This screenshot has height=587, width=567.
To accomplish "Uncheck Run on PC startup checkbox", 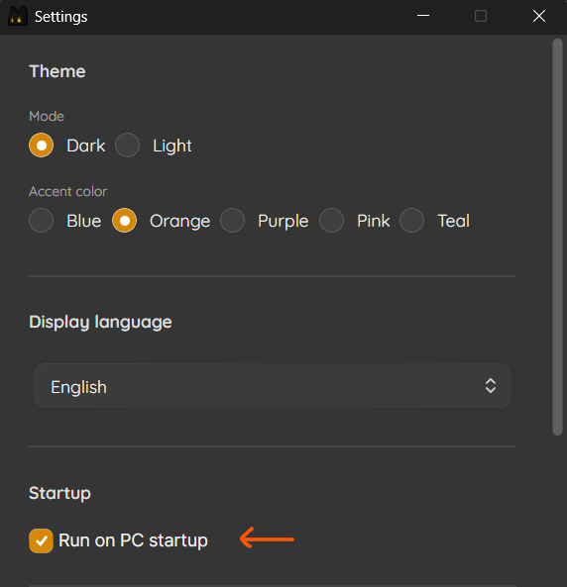I will click(42, 540).
